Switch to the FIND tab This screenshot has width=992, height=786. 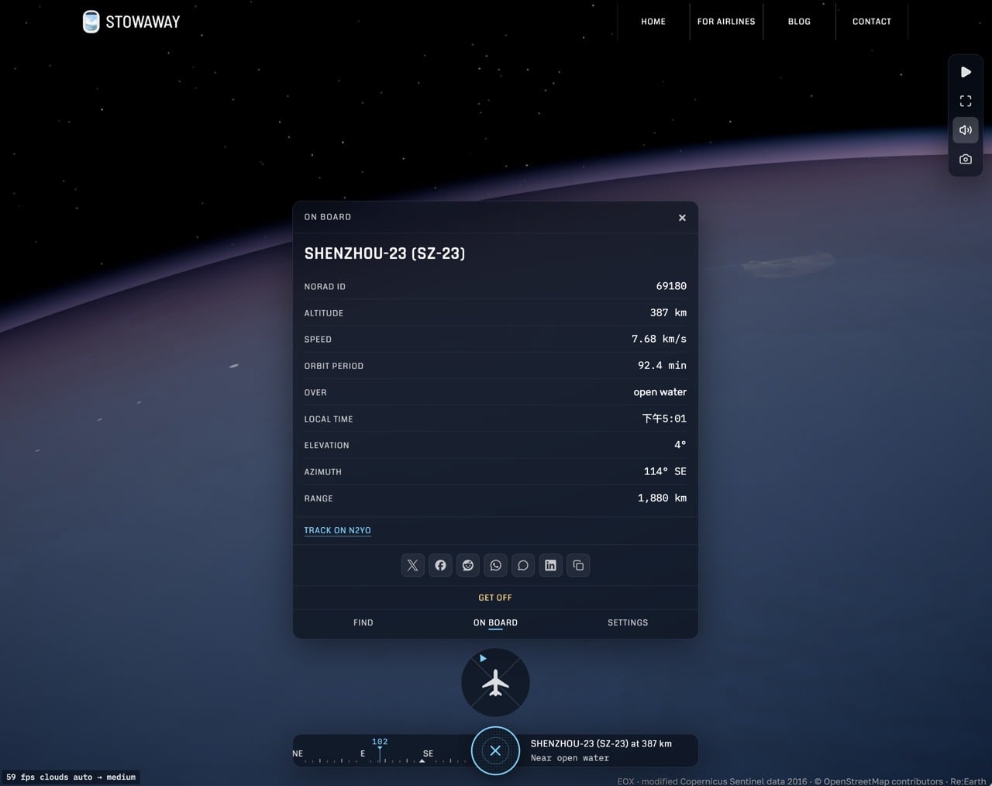(x=363, y=622)
